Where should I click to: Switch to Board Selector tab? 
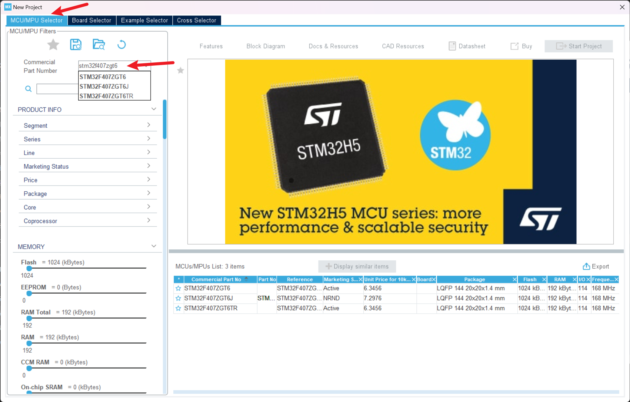coord(92,20)
